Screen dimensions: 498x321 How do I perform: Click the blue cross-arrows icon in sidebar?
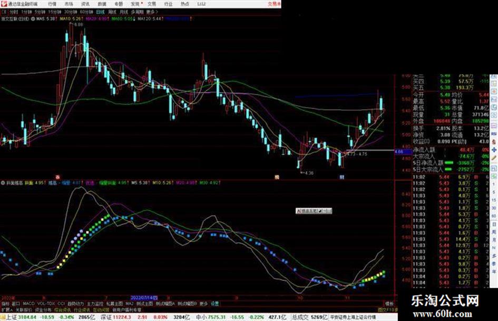pos(494,149)
